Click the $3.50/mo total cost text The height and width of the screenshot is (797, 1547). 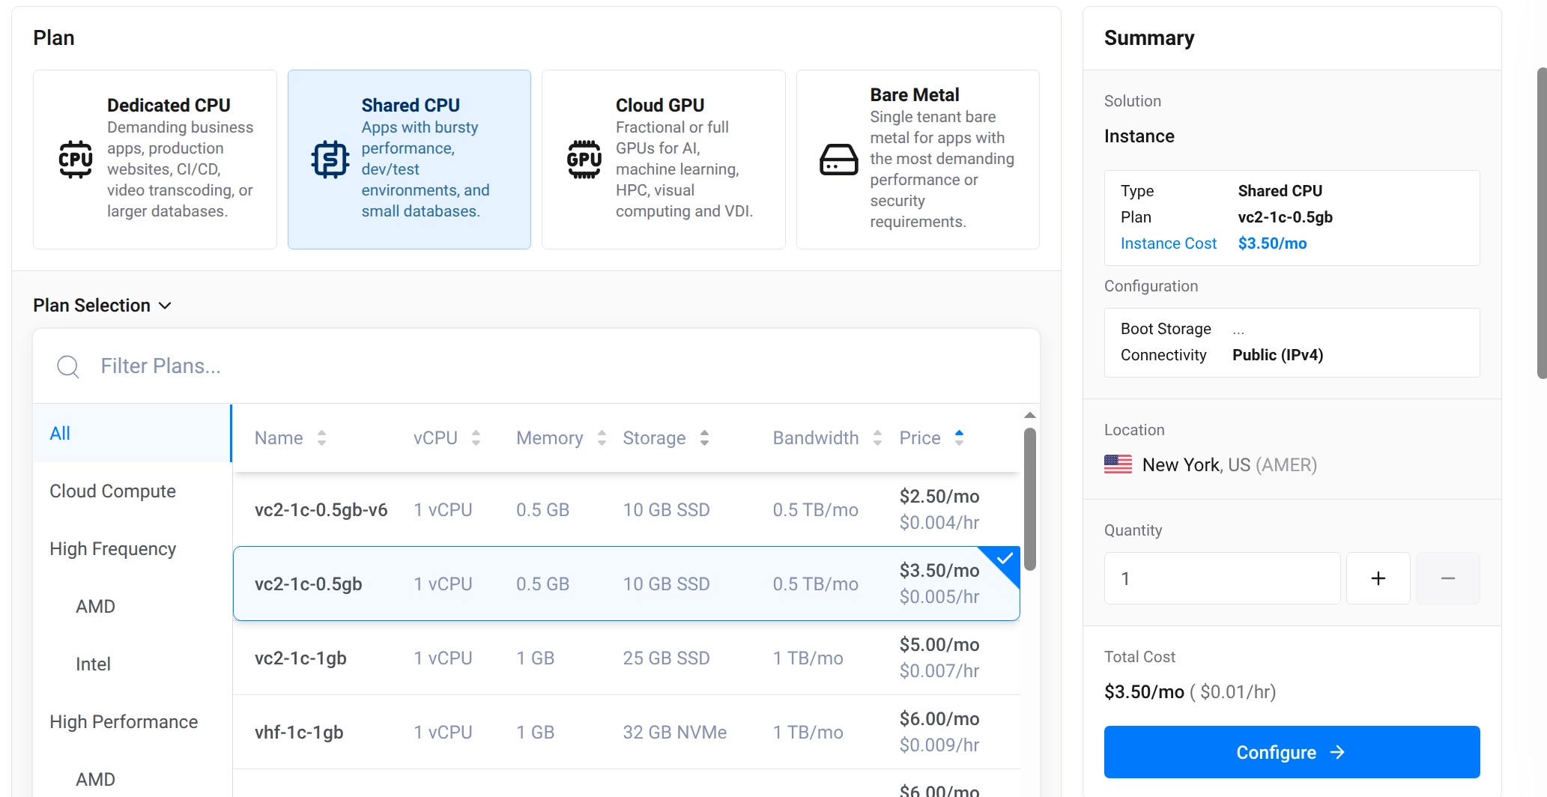1144,691
